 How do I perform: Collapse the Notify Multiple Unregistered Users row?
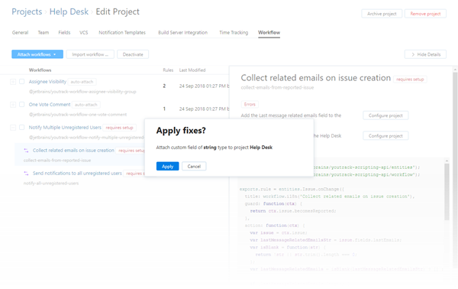click(13, 127)
